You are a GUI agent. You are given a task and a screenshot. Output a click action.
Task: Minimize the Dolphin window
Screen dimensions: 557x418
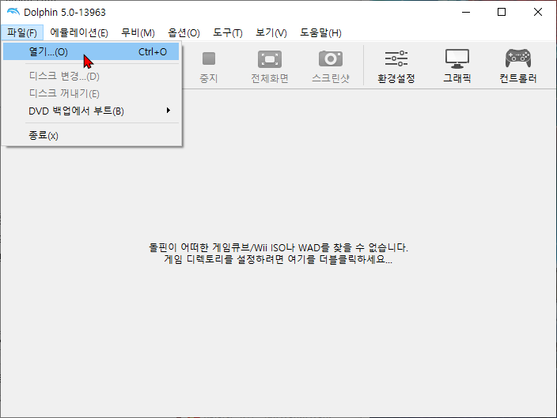(466, 12)
